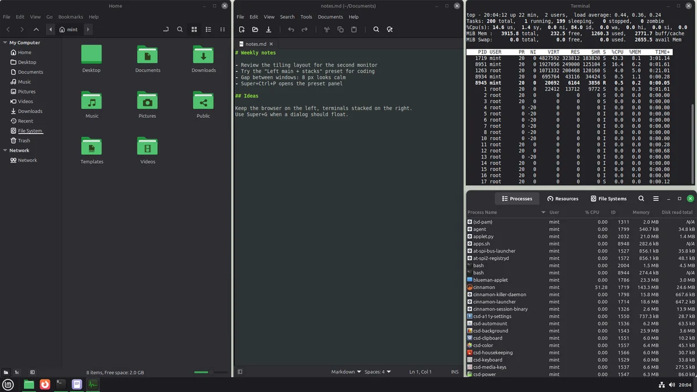Screen dimensions: 697x392
Task: Open a file in the text editor
Action: pos(255,29)
